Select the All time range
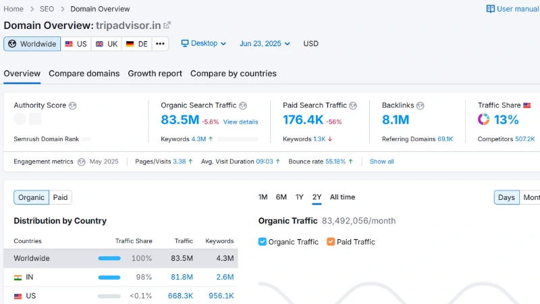Viewport: 540px width, 304px height. (x=342, y=197)
